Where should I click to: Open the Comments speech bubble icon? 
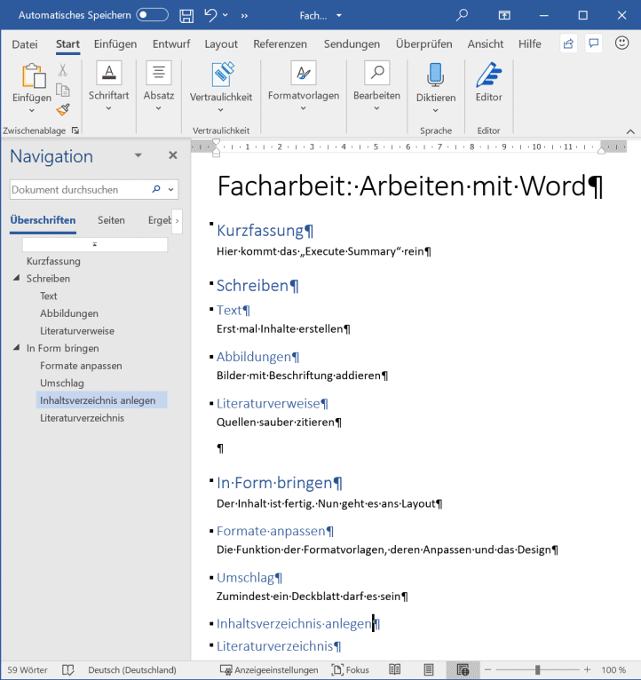click(593, 43)
